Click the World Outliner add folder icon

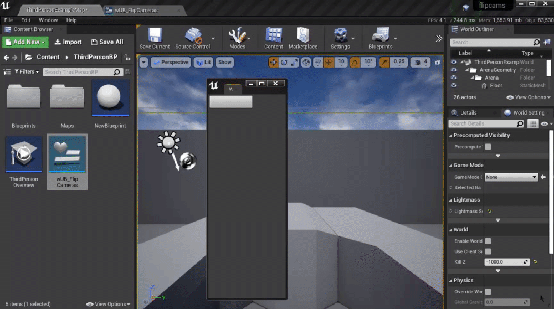[x=547, y=42]
